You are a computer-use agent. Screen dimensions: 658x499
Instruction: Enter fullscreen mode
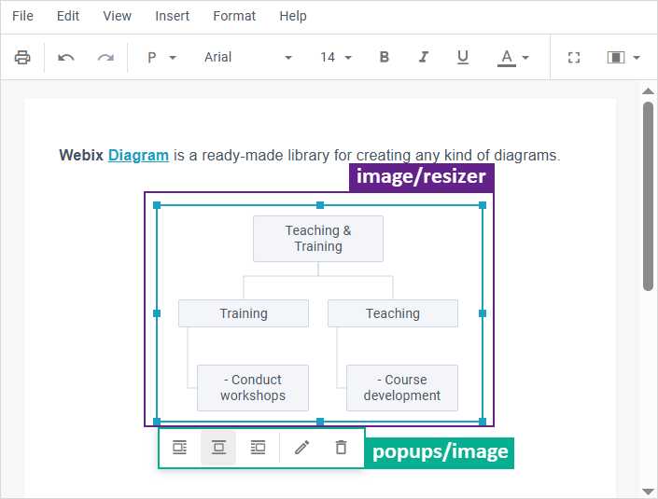pyautogui.click(x=574, y=57)
